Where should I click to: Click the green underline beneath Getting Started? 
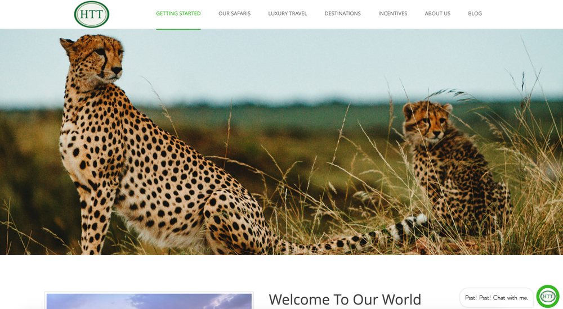(178, 29)
